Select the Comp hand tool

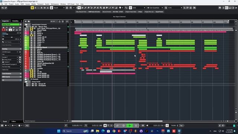pyautogui.click(x=104, y=8)
